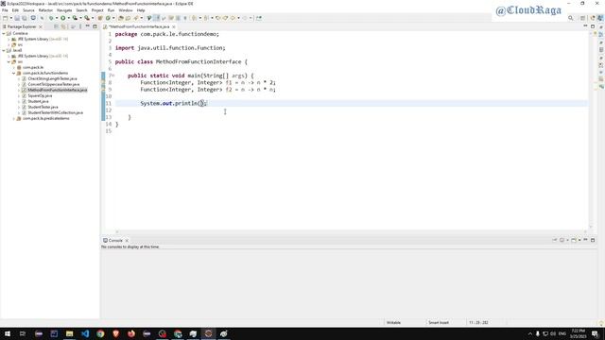Fold the main method at line 7
605x340 pixels.
point(113,76)
